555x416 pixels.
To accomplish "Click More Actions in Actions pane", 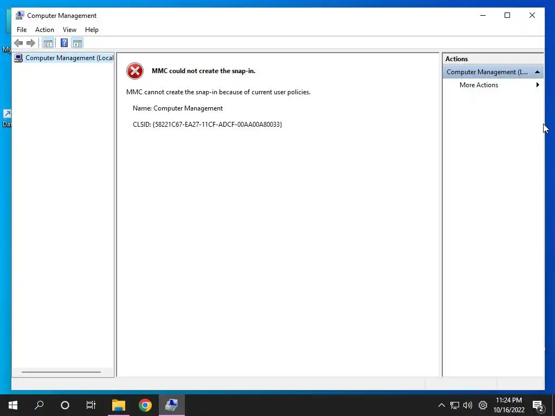I will click(x=479, y=85).
